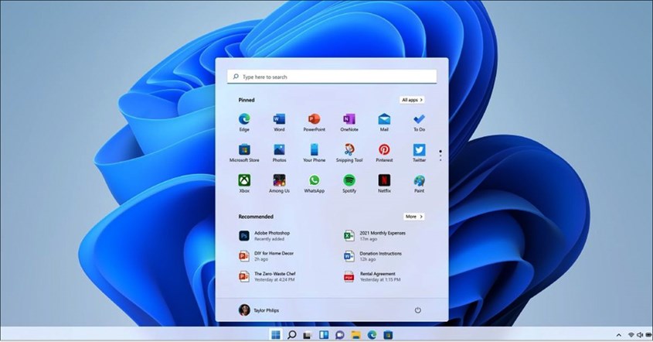653x342 pixels.
Task: Open the Mail app
Action: 384,122
